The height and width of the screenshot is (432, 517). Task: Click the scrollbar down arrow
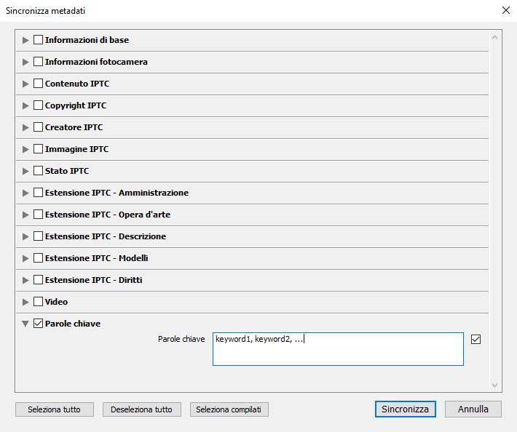click(495, 385)
